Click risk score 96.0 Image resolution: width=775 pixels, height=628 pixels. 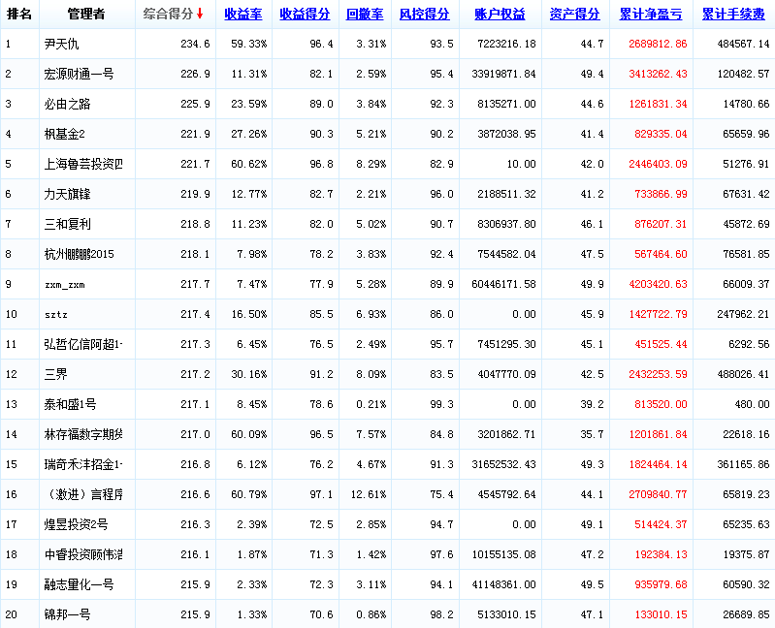pyautogui.click(x=442, y=194)
